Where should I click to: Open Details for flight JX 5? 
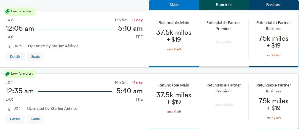(x=15, y=57)
